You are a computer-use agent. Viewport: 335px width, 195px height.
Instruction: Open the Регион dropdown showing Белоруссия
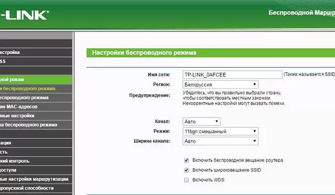220,84
